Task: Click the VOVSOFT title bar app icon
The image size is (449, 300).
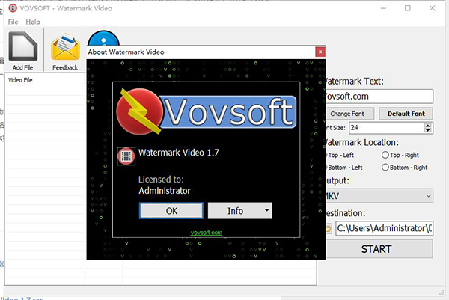Action: 13,8
